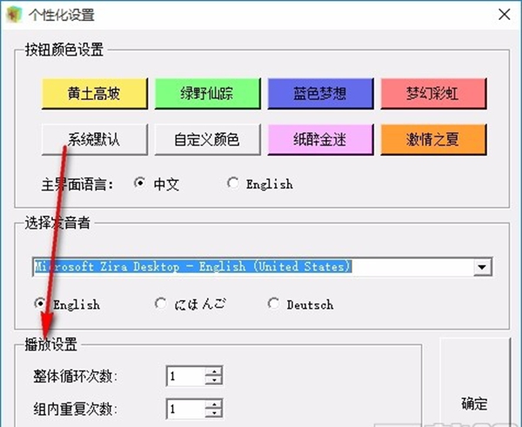Close the 个性化设置 dialog window
The image size is (522, 427).
point(504,15)
